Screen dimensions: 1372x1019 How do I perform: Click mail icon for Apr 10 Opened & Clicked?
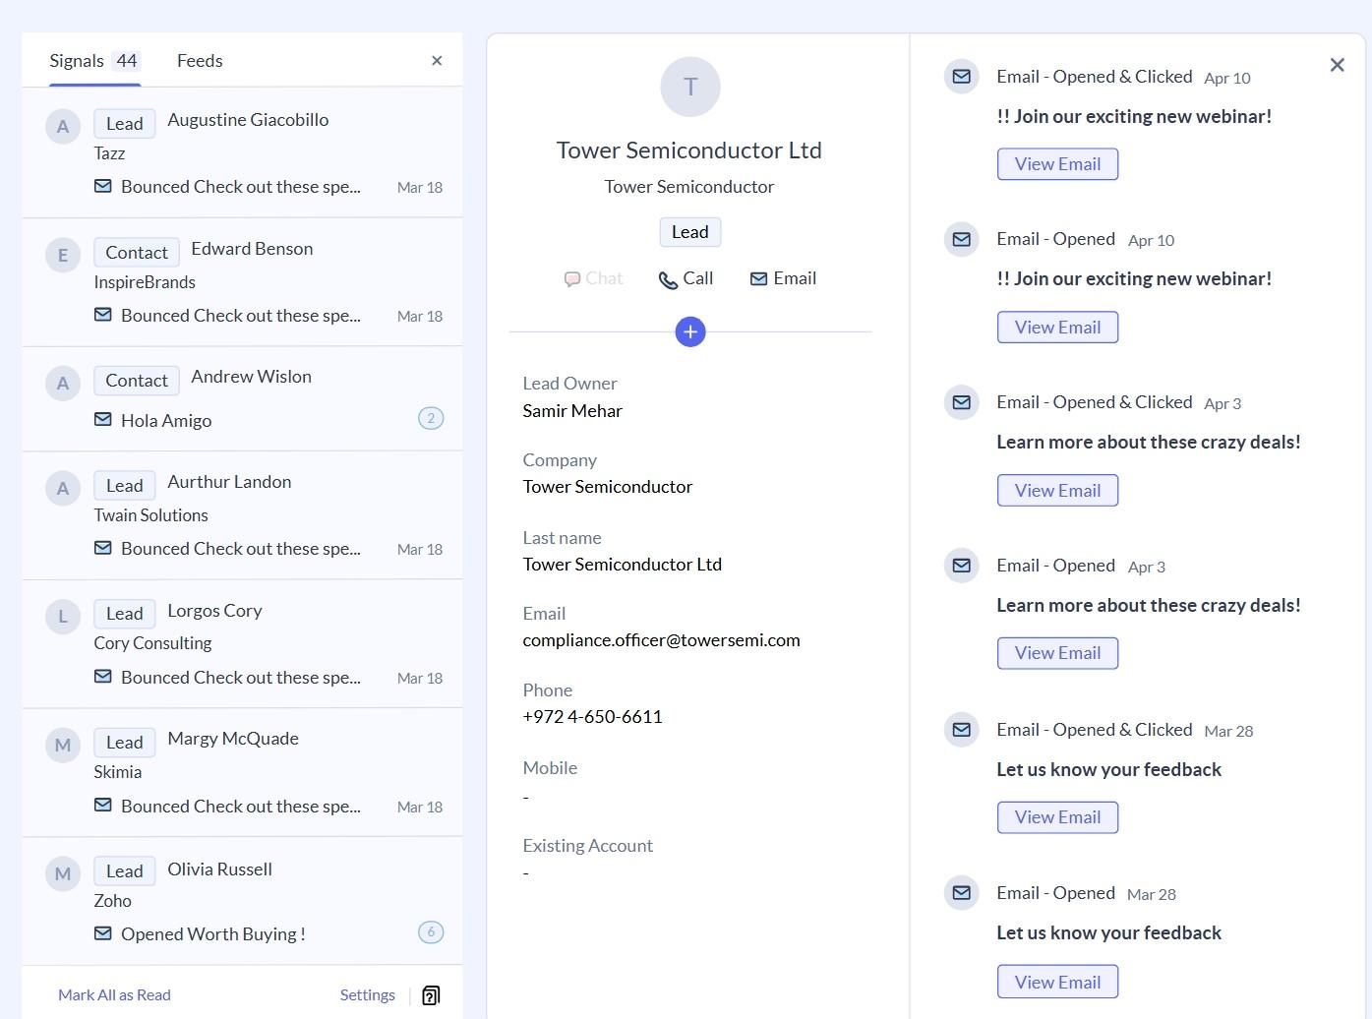(962, 77)
